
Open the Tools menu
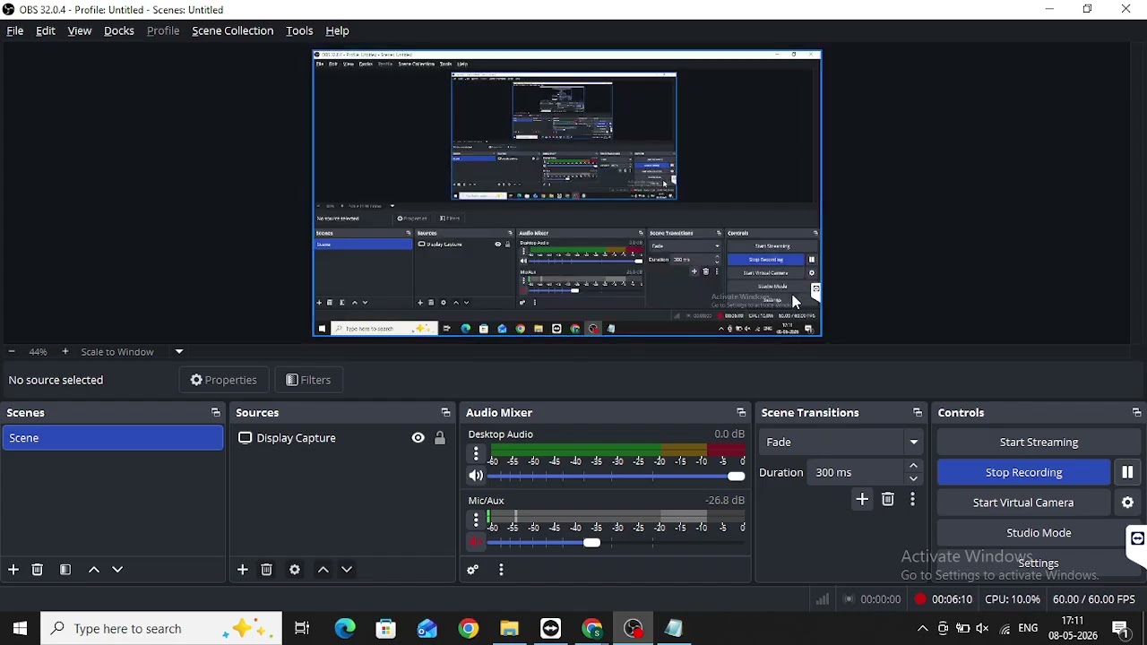(x=299, y=30)
